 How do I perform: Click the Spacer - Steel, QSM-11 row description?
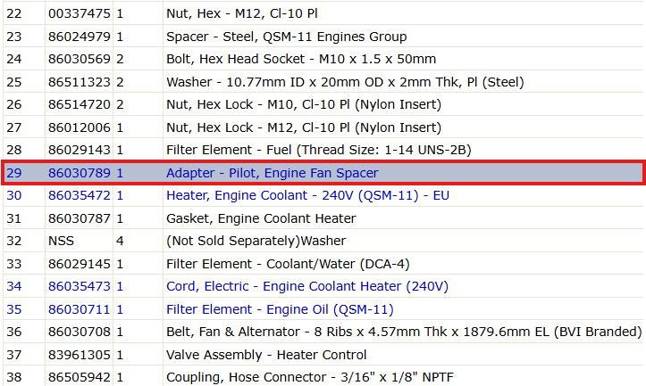coord(286,37)
